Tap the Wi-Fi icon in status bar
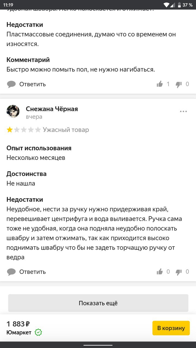 click(166, 5)
